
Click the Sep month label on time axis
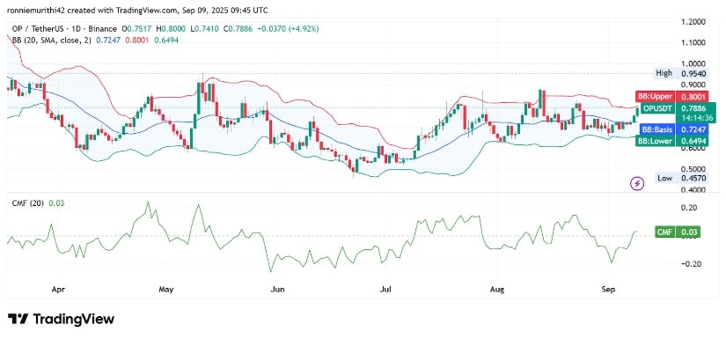[608, 290]
